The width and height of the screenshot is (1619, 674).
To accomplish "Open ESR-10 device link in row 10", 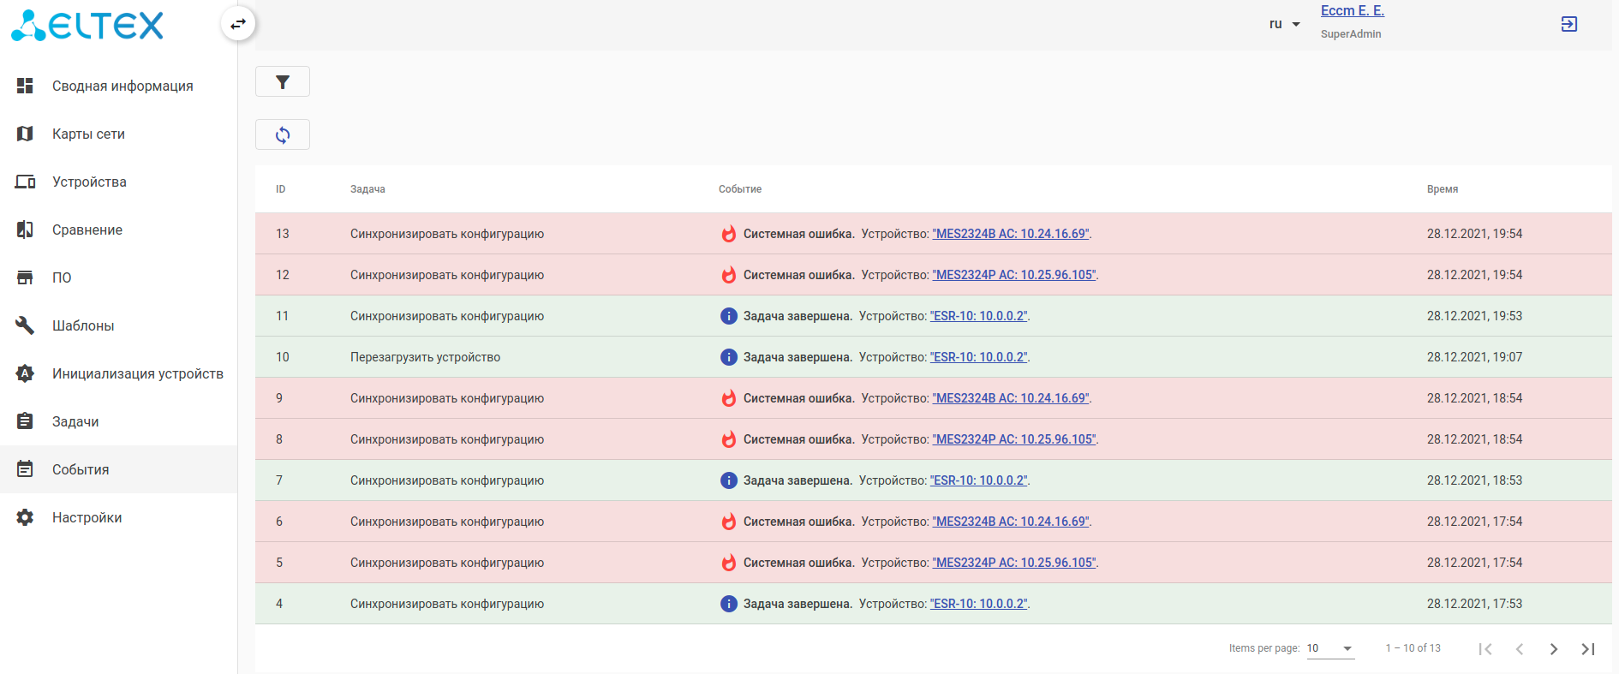I will pos(979,357).
